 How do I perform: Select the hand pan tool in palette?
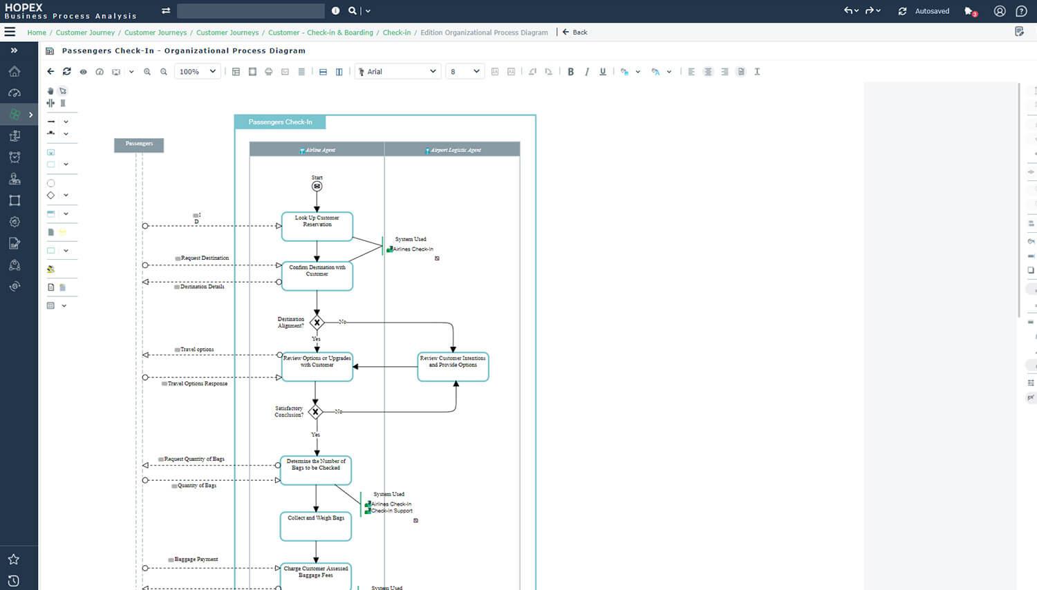point(50,91)
